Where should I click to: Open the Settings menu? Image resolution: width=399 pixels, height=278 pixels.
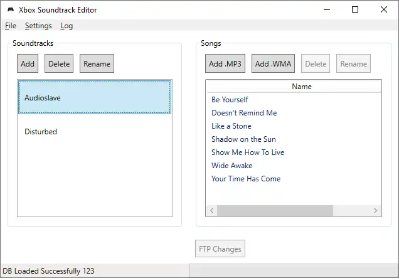click(38, 26)
